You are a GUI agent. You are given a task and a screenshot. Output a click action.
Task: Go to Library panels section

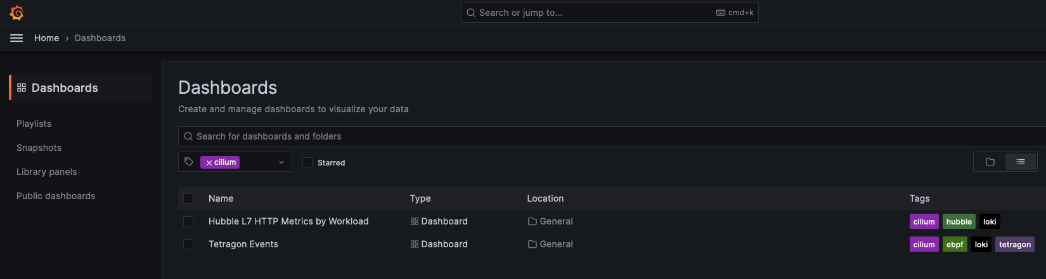click(47, 172)
